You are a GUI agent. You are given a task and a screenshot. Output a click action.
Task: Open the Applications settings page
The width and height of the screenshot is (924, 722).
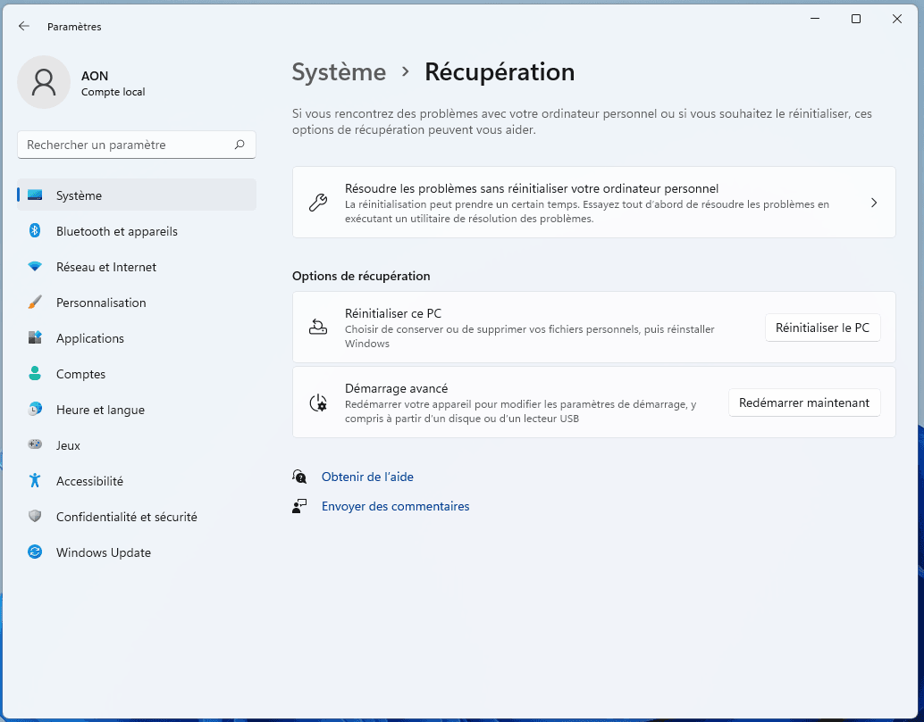[x=137, y=337]
